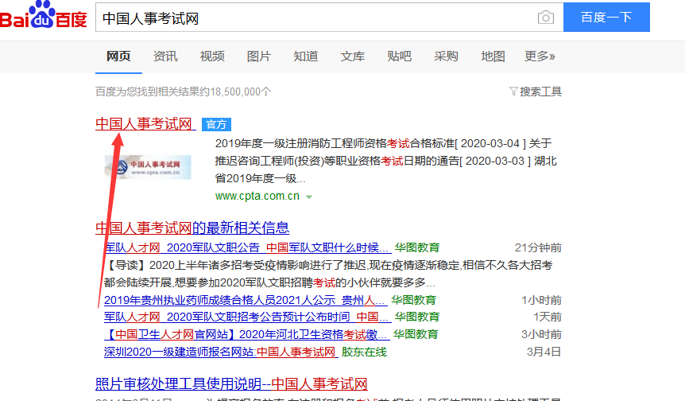Open camera image search icon

(x=546, y=17)
